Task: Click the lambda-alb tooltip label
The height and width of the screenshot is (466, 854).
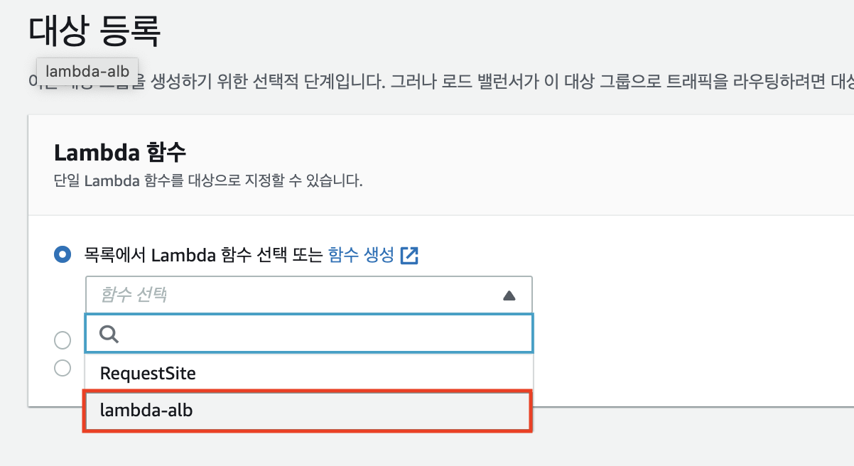Action: click(x=87, y=71)
